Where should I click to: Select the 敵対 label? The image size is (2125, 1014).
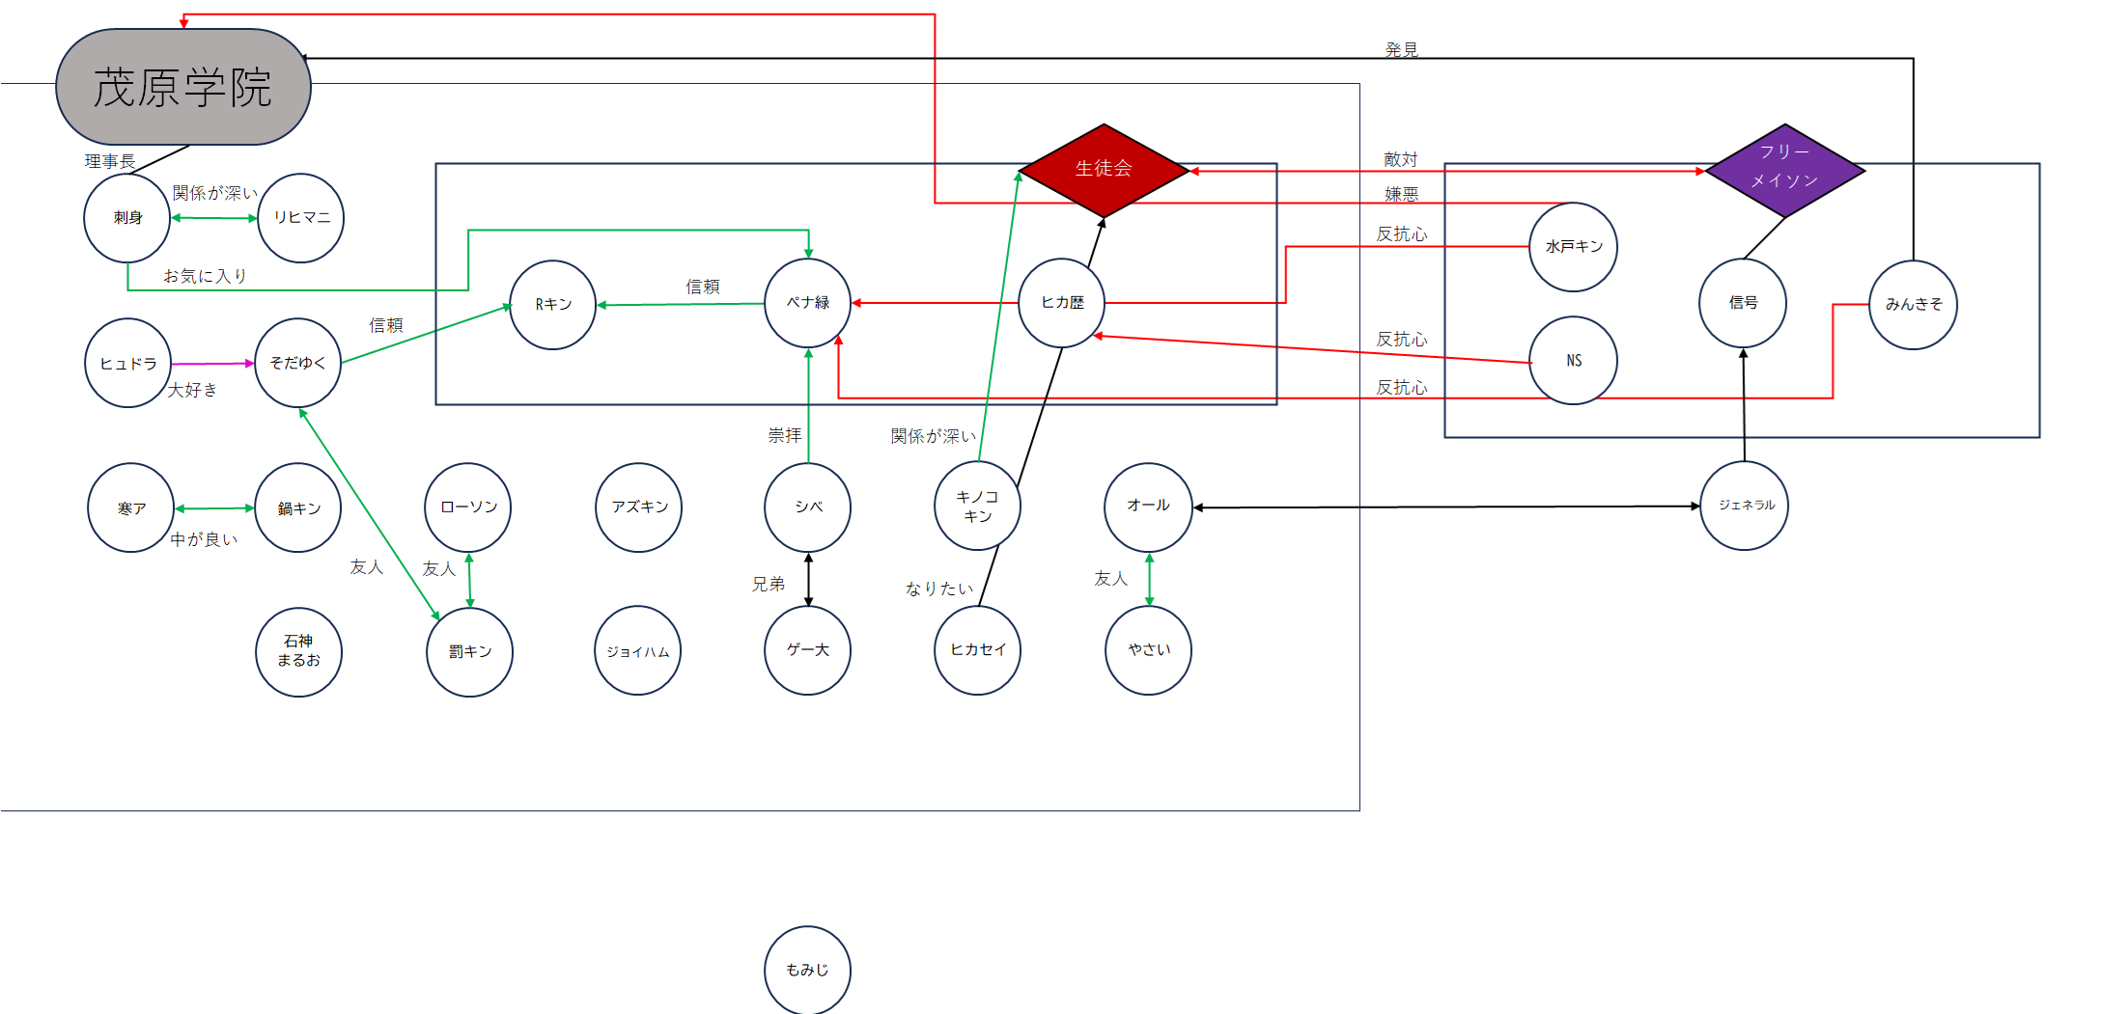coord(1401,159)
